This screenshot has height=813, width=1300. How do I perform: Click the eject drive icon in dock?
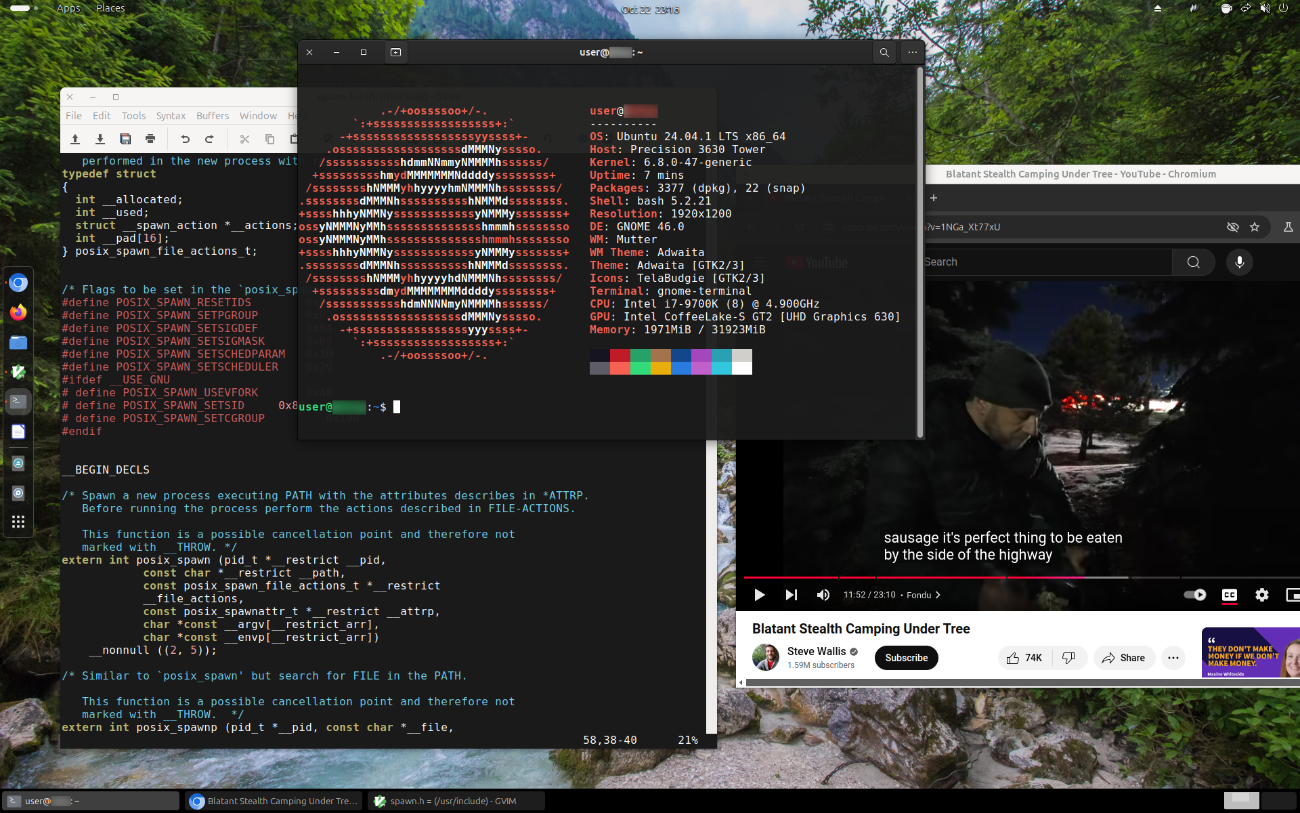tap(18, 463)
